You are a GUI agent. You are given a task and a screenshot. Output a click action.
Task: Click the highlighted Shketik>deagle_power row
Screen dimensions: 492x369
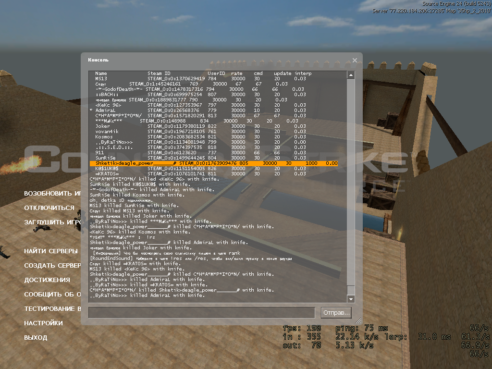214,163
